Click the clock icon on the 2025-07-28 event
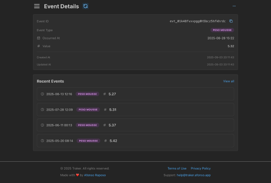 42,110
